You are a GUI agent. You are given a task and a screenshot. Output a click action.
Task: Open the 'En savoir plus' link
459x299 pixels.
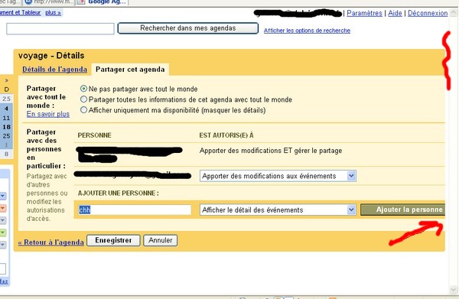(48, 114)
